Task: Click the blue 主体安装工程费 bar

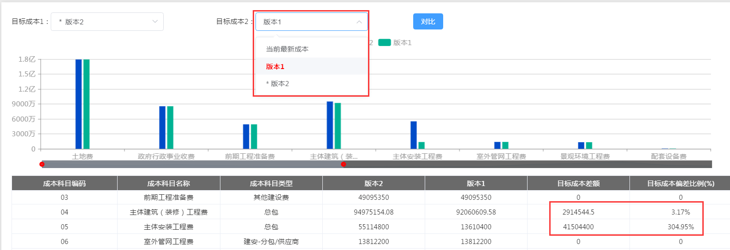Action: [x=414, y=135]
